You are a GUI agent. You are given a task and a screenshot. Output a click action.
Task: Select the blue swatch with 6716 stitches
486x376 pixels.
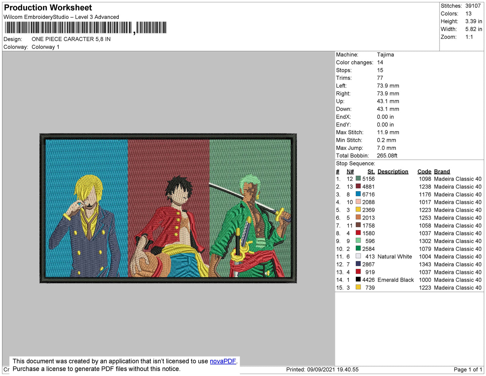click(358, 194)
